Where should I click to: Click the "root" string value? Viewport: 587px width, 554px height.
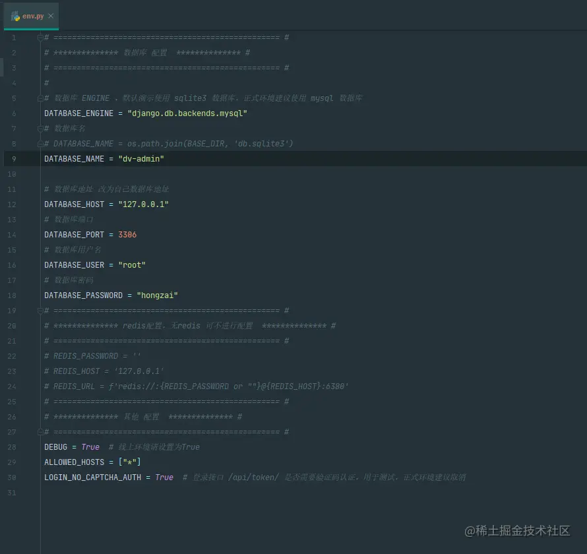132,265
